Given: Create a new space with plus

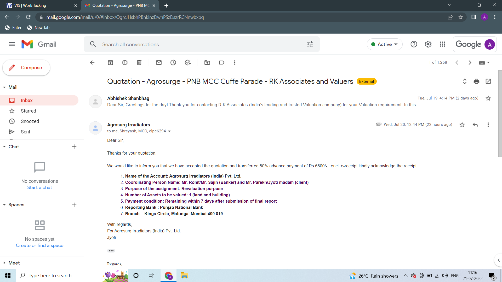Looking at the screenshot, I should click(x=74, y=205).
